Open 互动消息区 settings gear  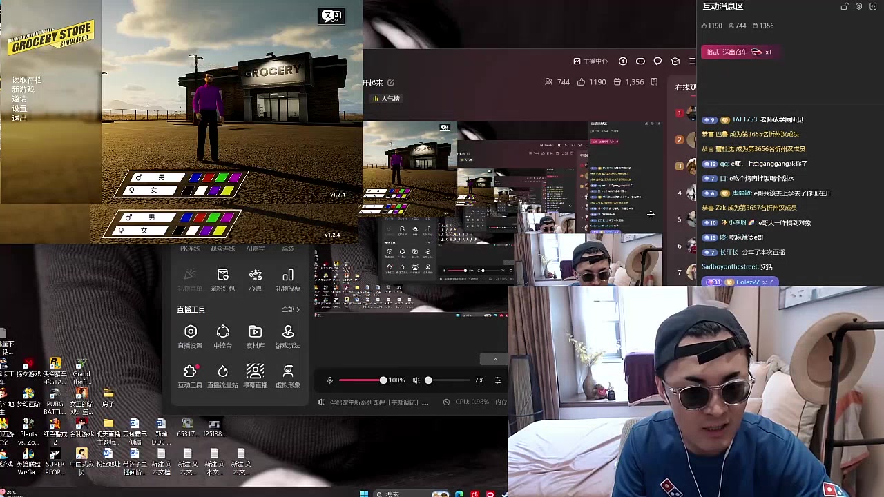click(858, 6)
